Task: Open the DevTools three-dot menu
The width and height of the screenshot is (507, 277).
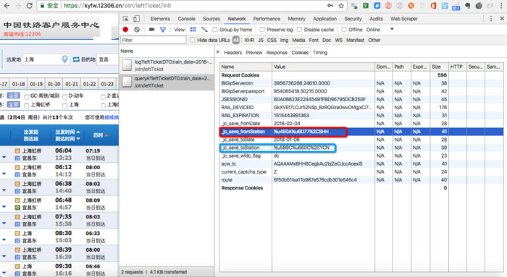Action: click(x=491, y=19)
